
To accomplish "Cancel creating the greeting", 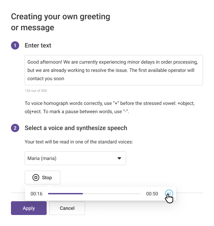I will (67, 208).
